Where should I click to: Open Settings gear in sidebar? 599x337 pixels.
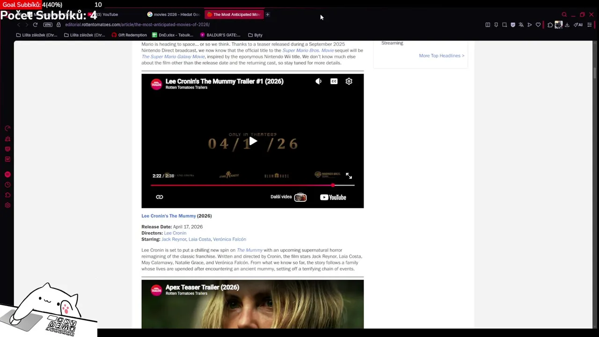point(7,205)
